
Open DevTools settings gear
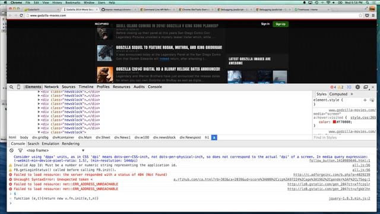click(x=357, y=87)
